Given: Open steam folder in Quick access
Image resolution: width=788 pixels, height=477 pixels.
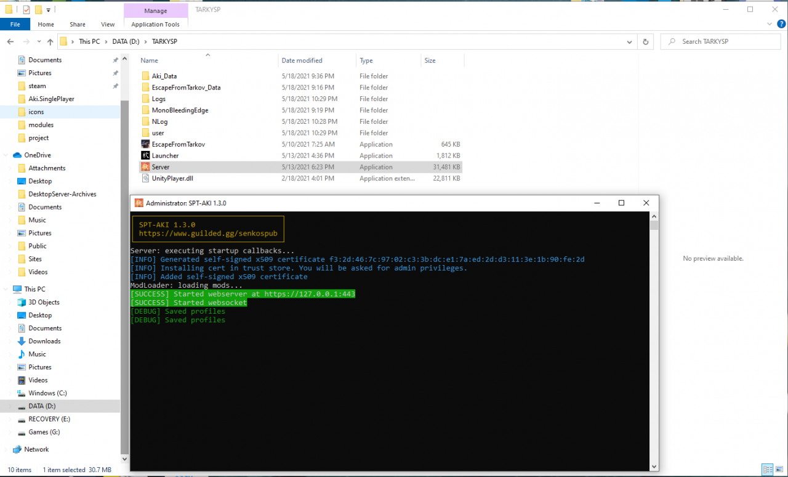Looking at the screenshot, I should pos(37,86).
